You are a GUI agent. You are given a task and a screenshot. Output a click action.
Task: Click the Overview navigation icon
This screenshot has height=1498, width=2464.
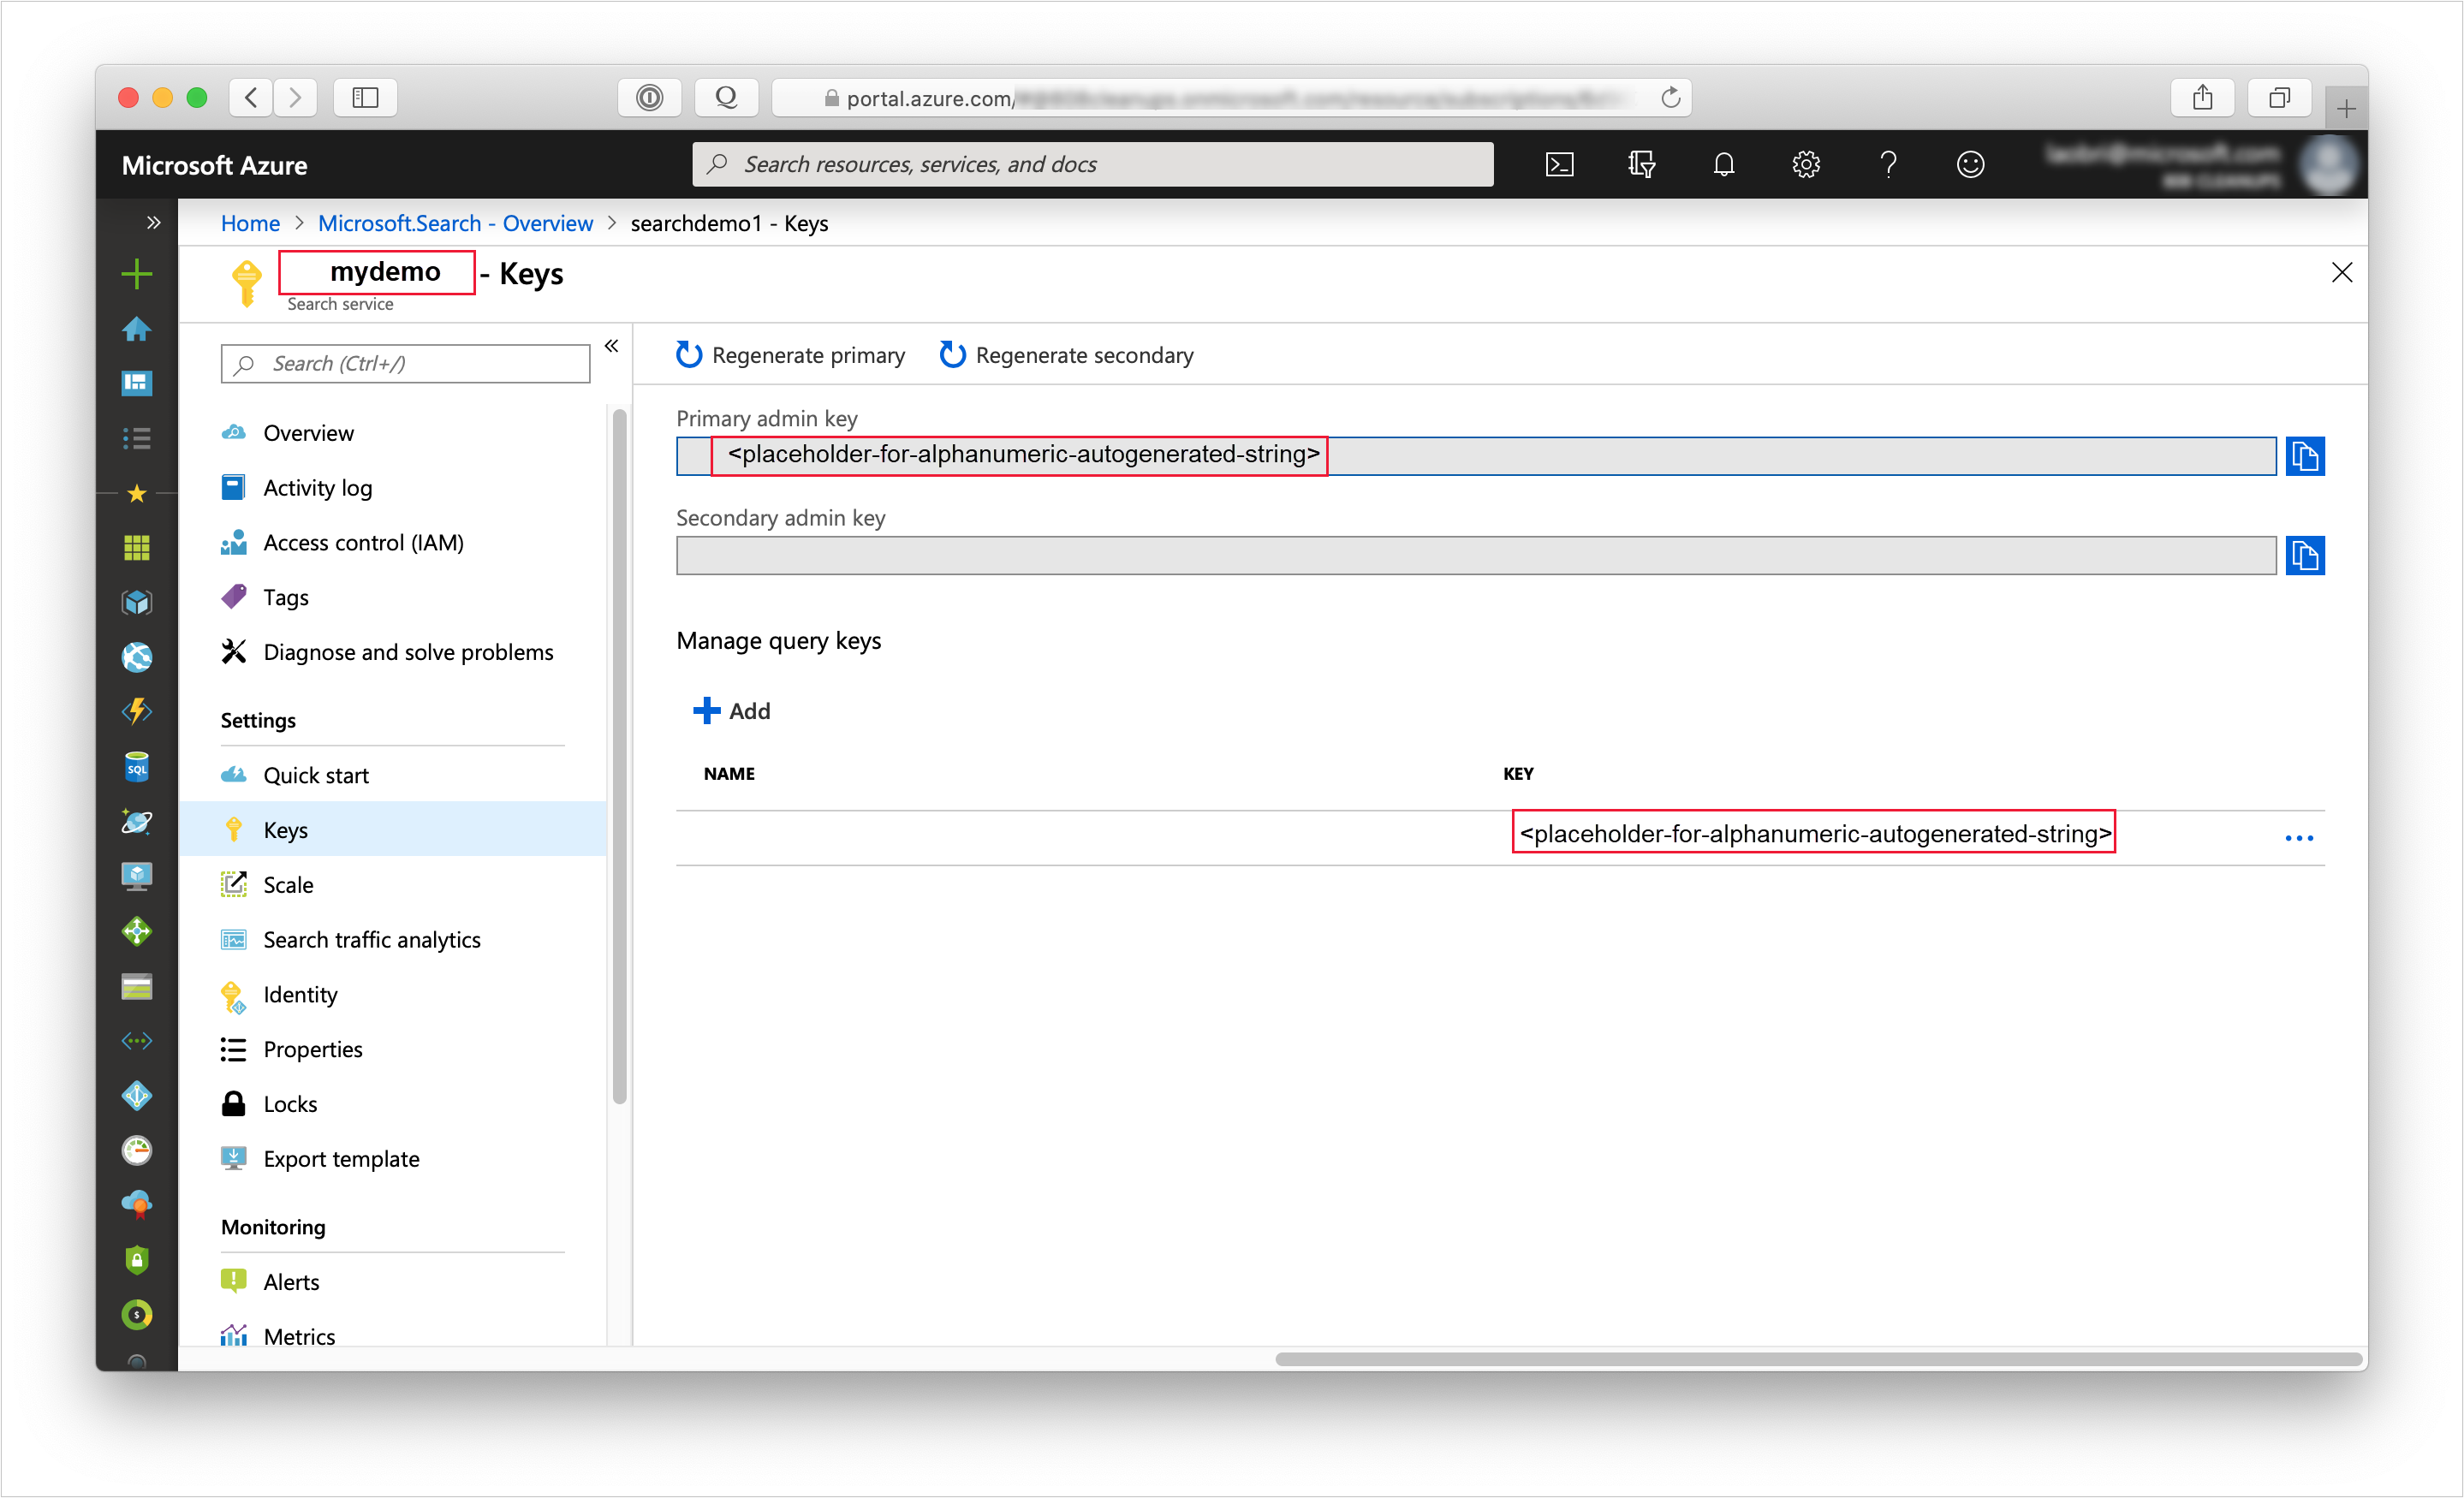pos(235,430)
